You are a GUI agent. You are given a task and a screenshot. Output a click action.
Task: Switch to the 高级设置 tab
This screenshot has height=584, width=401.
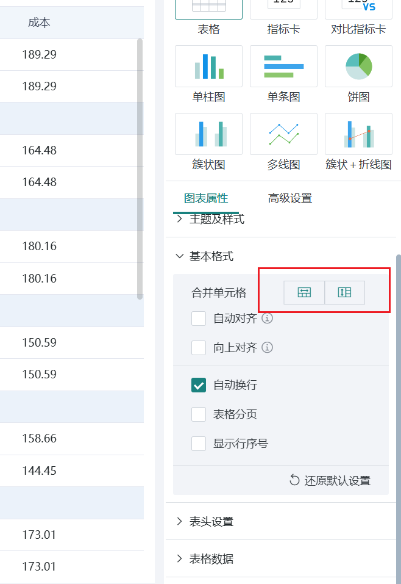click(289, 198)
